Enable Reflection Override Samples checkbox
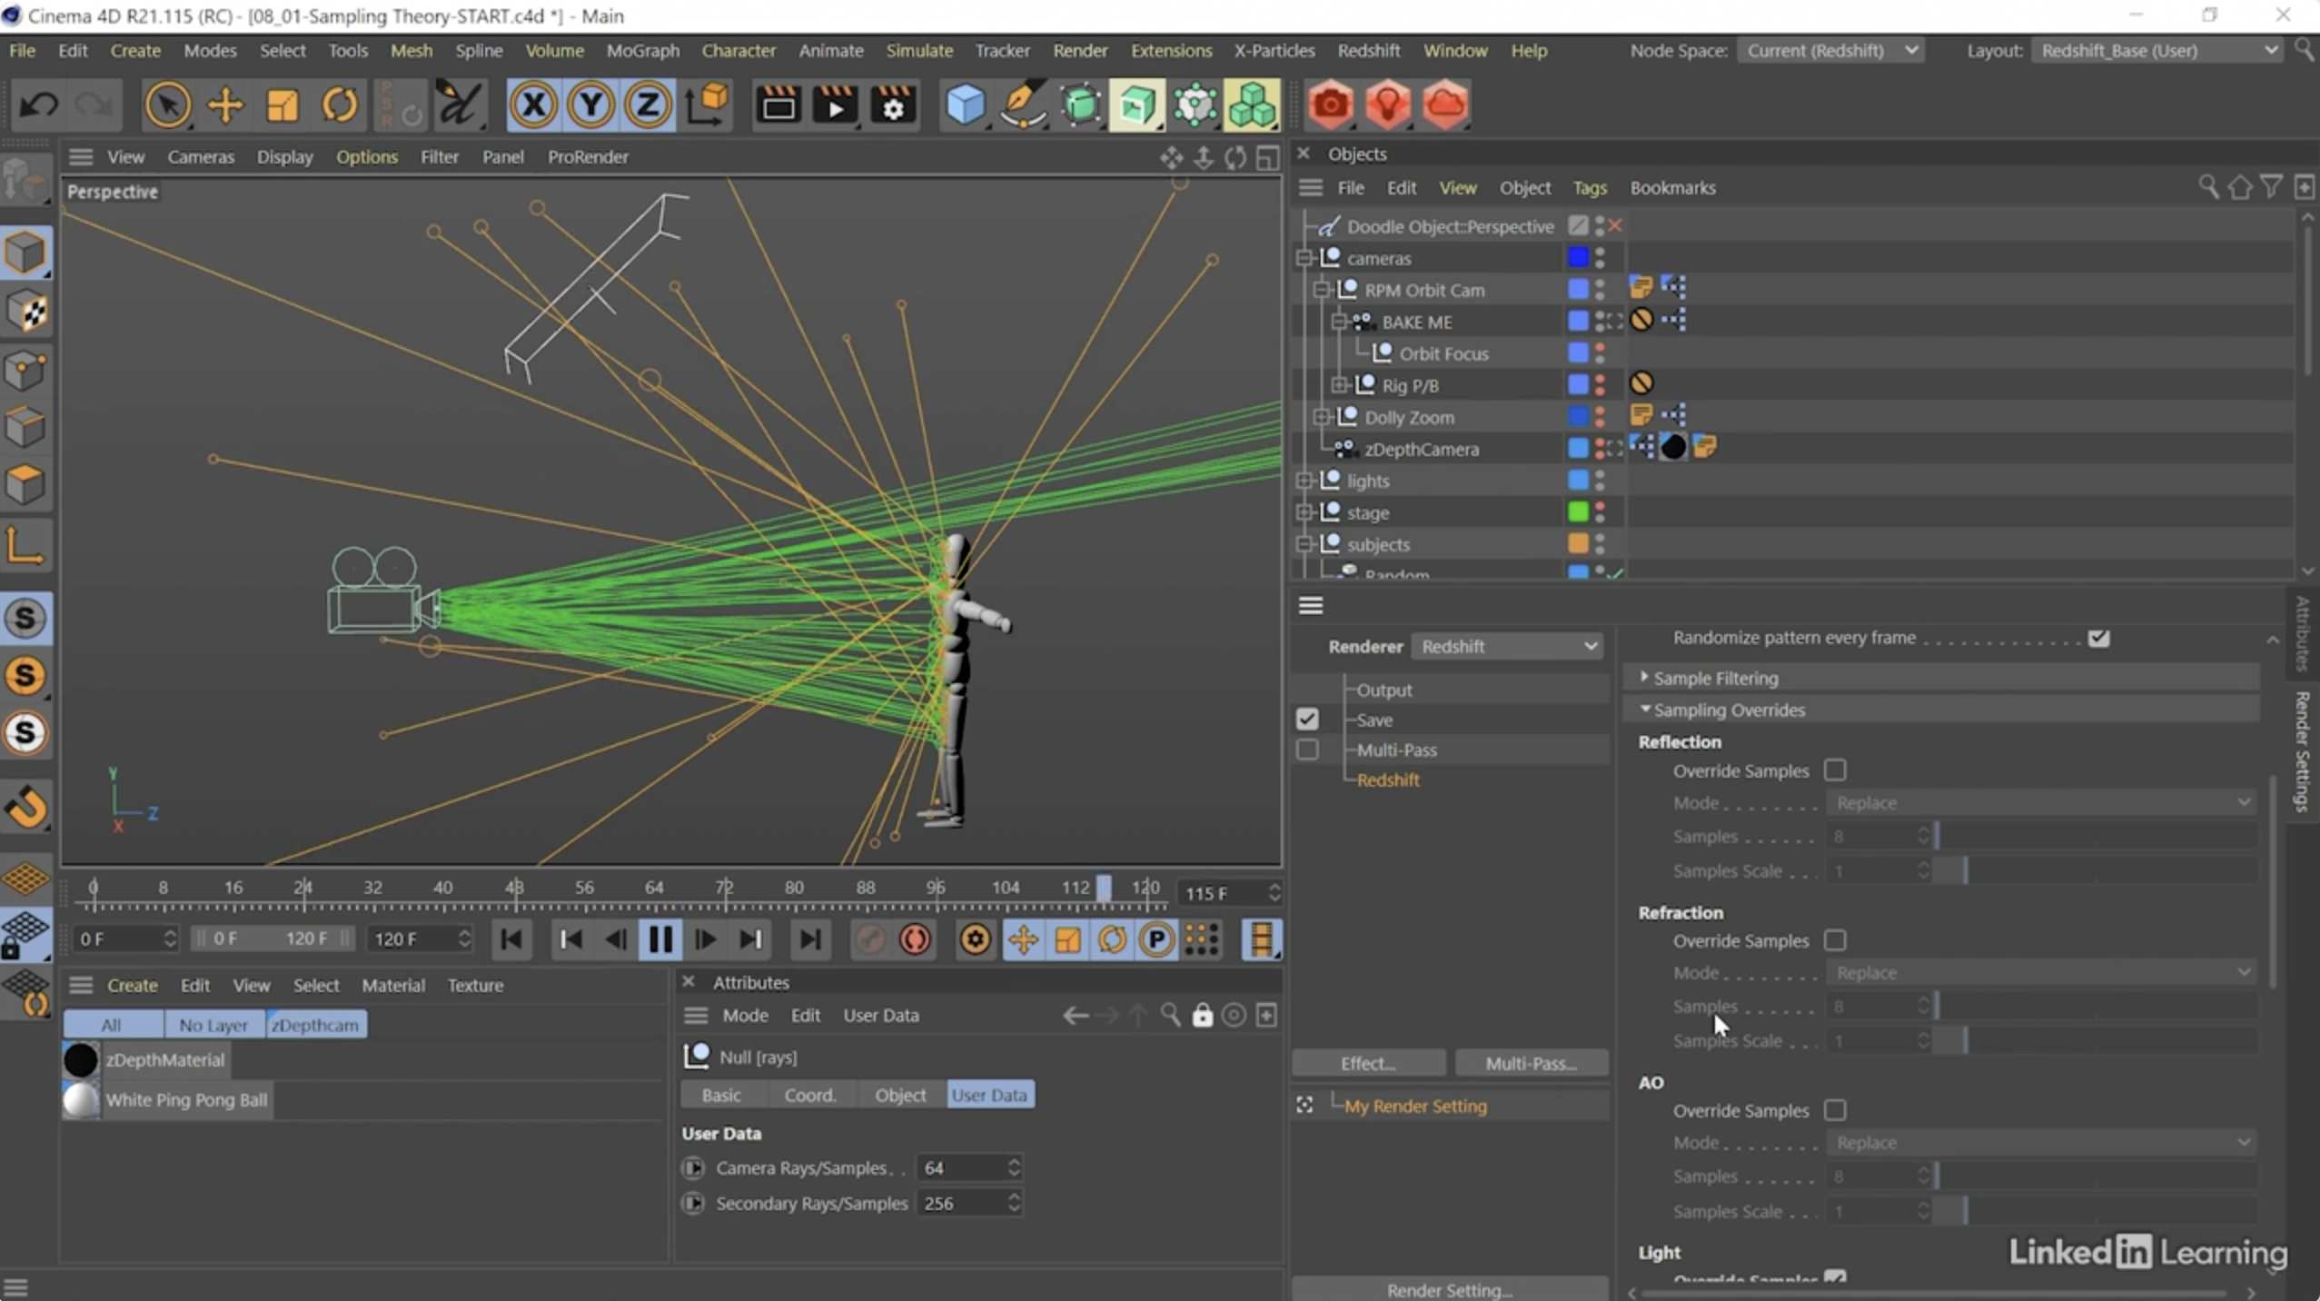Screen dimensions: 2320x1301 1835,770
